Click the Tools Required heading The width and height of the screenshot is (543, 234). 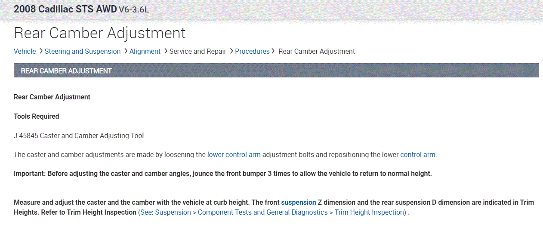(37, 116)
